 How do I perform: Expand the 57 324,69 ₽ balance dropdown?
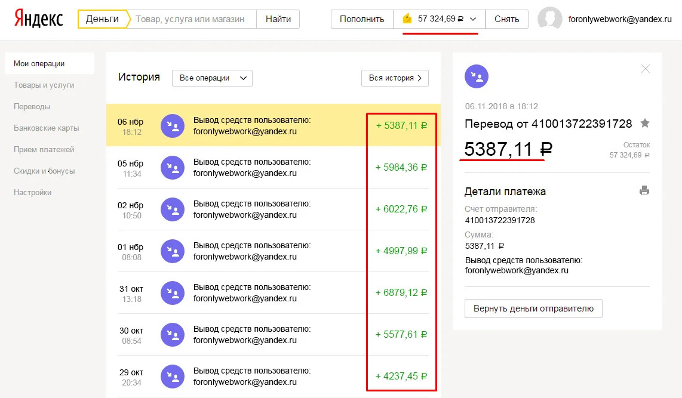(x=440, y=19)
